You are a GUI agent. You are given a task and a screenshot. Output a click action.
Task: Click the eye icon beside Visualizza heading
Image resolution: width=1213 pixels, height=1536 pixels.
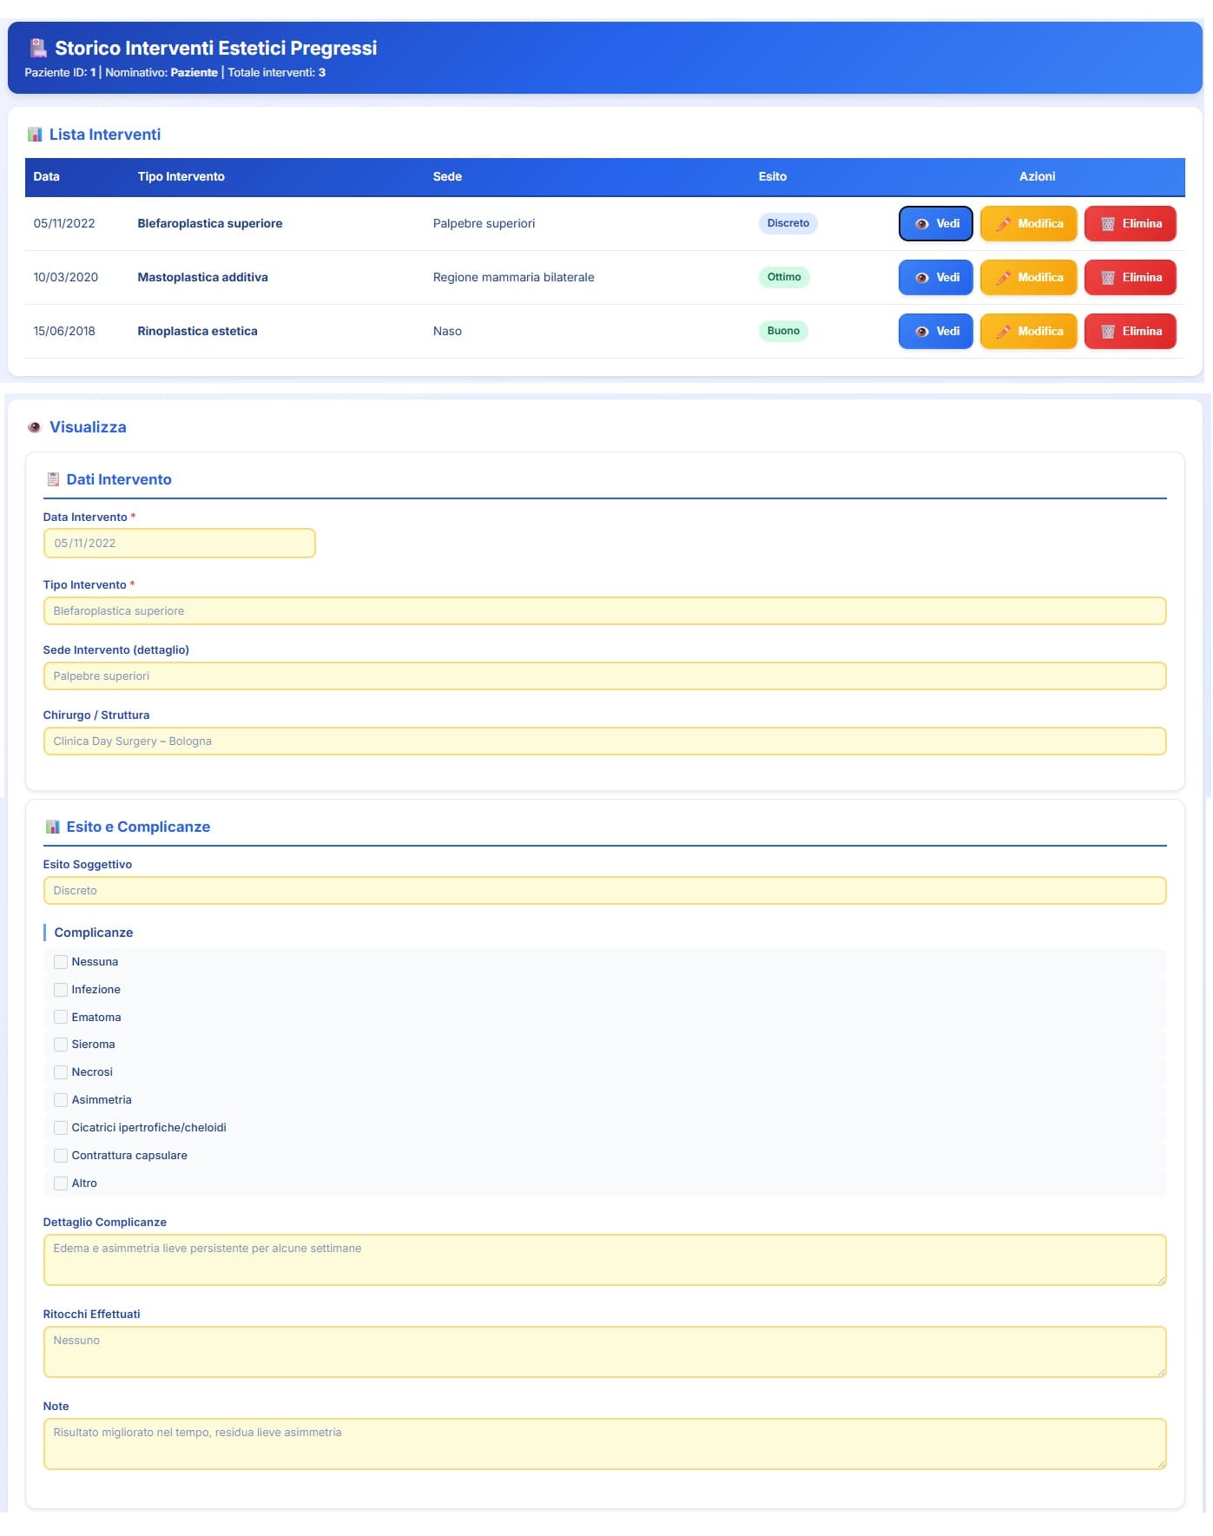[x=35, y=427]
